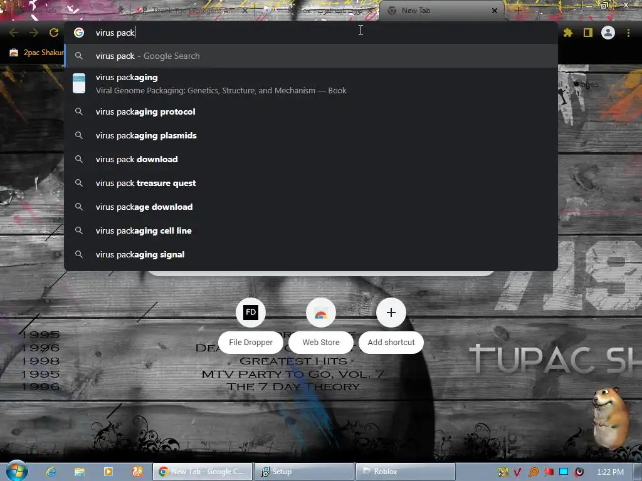Toggle the side panel icon
The image size is (642, 481).
tap(588, 33)
